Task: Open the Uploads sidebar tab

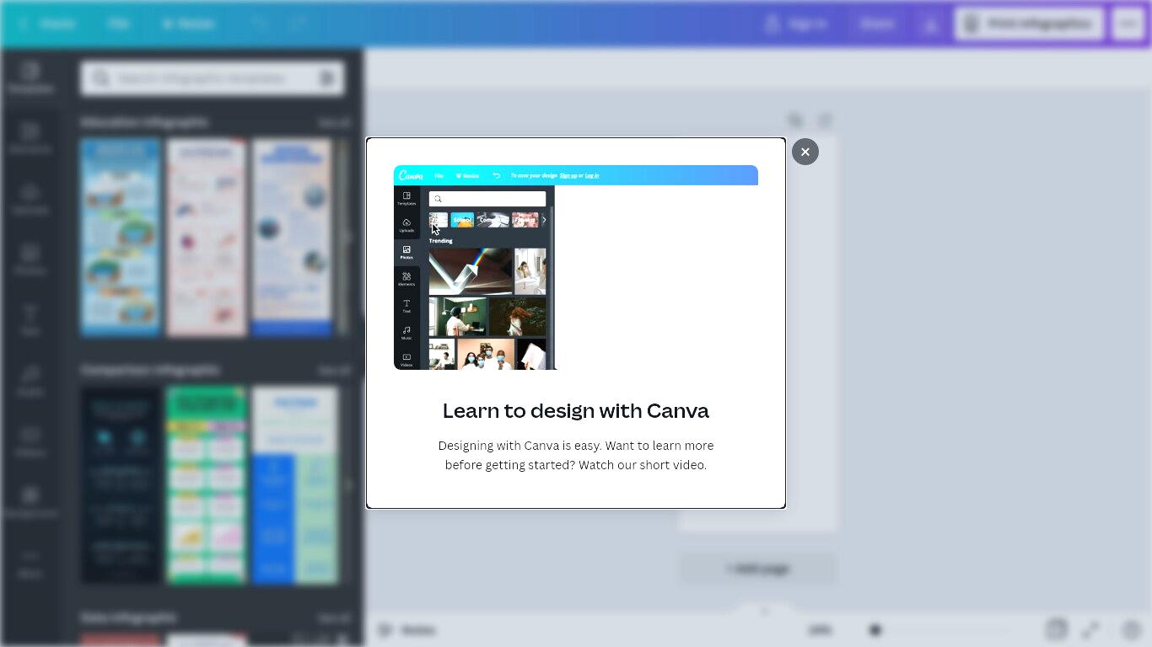Action: pos(30,199)
